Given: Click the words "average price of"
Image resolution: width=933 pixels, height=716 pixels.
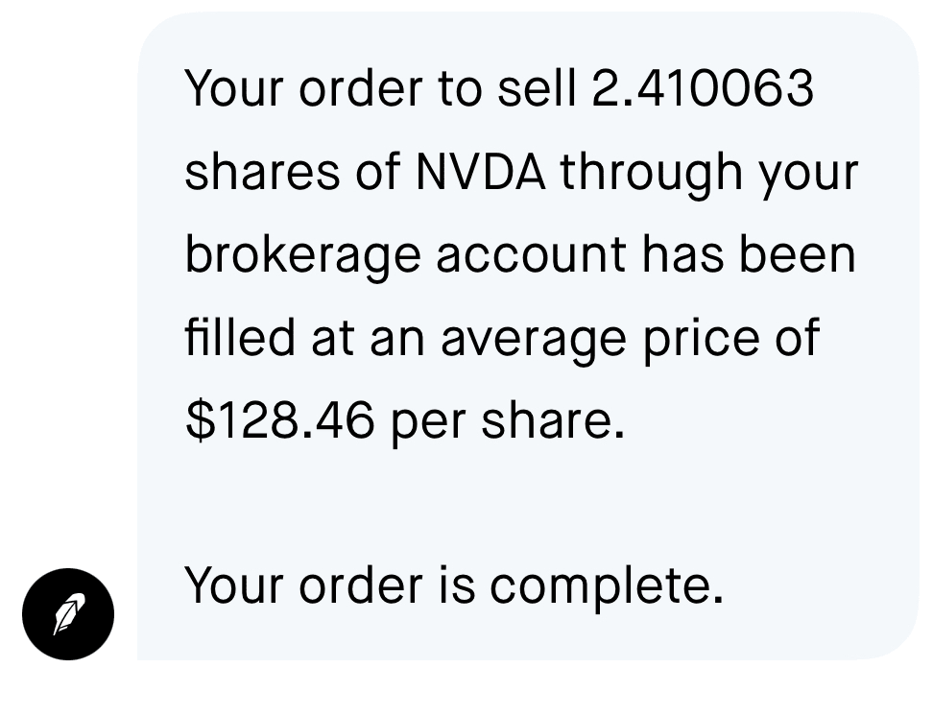Looking at the screenshot, I should click(x=630, y=339).
